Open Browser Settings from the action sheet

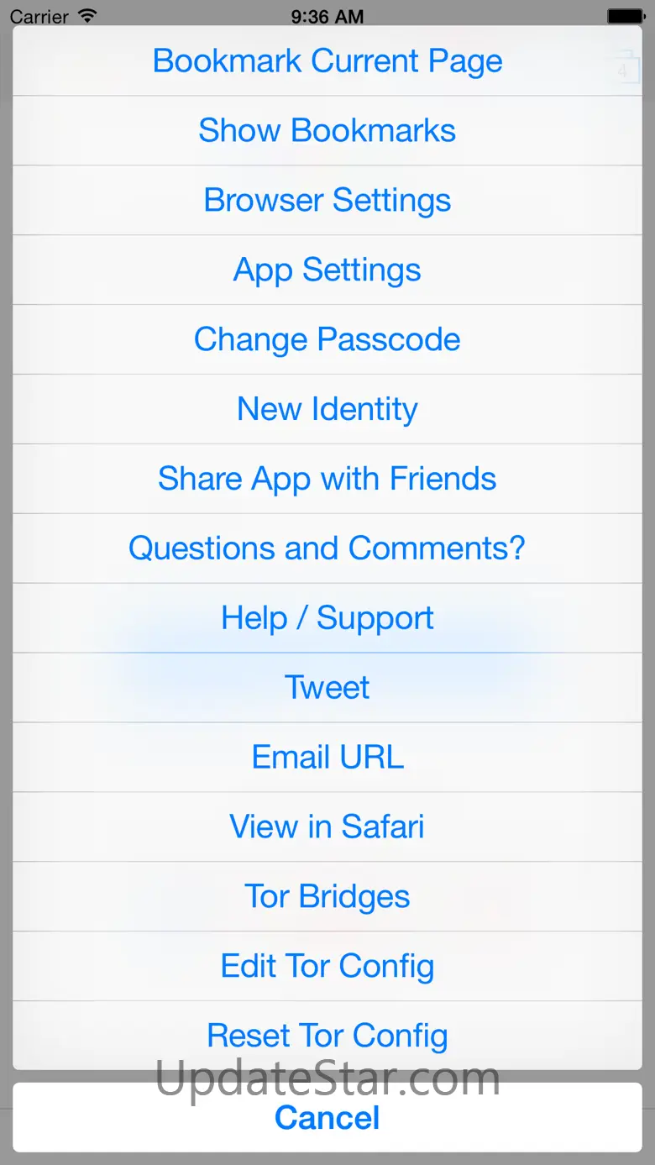[327, 200]
